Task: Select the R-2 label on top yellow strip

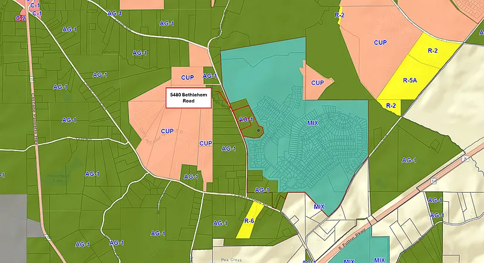Action: pyautogui.click(x=339, y=14)
